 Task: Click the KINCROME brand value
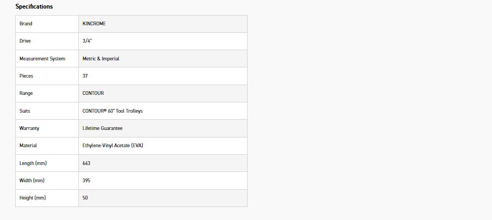94,24
